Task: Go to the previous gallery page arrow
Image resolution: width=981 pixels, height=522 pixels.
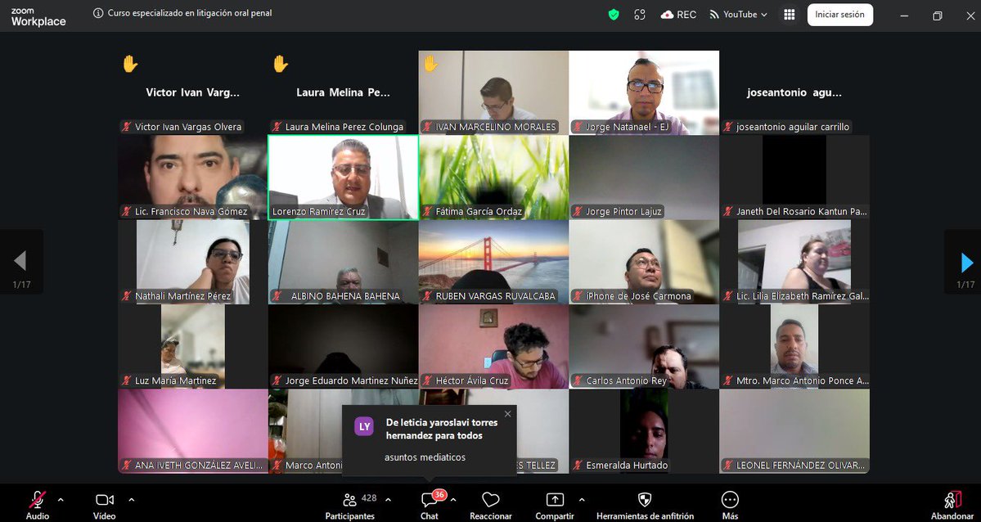Action: point(20,261)
